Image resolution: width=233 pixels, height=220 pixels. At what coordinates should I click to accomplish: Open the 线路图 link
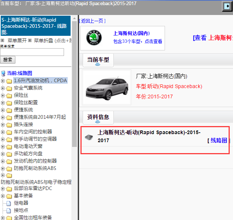[x=219, y=140]
